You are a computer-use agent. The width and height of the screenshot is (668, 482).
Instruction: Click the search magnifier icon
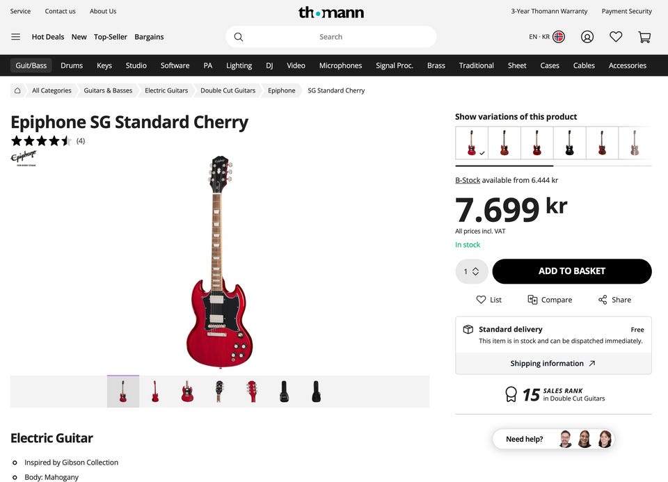[x=239, y=37]
